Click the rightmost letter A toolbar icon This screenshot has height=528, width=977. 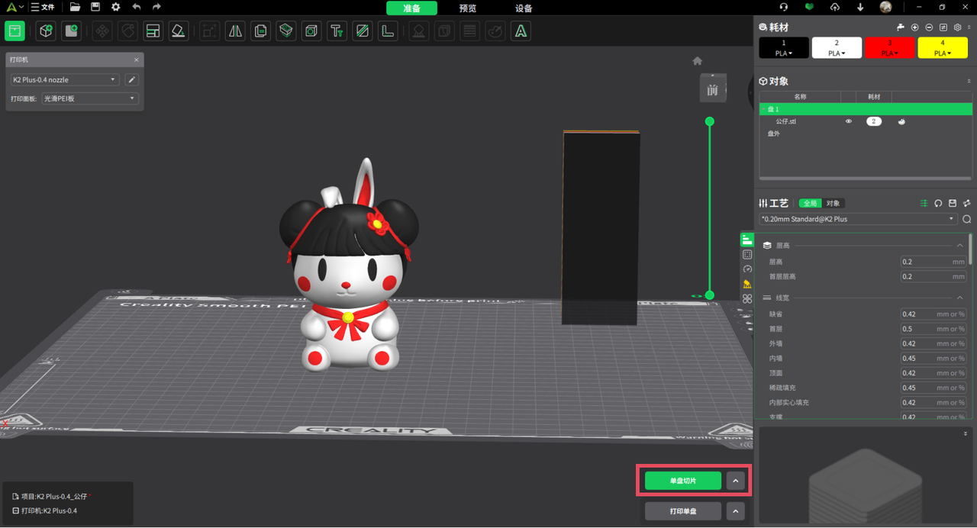[521, 31]
